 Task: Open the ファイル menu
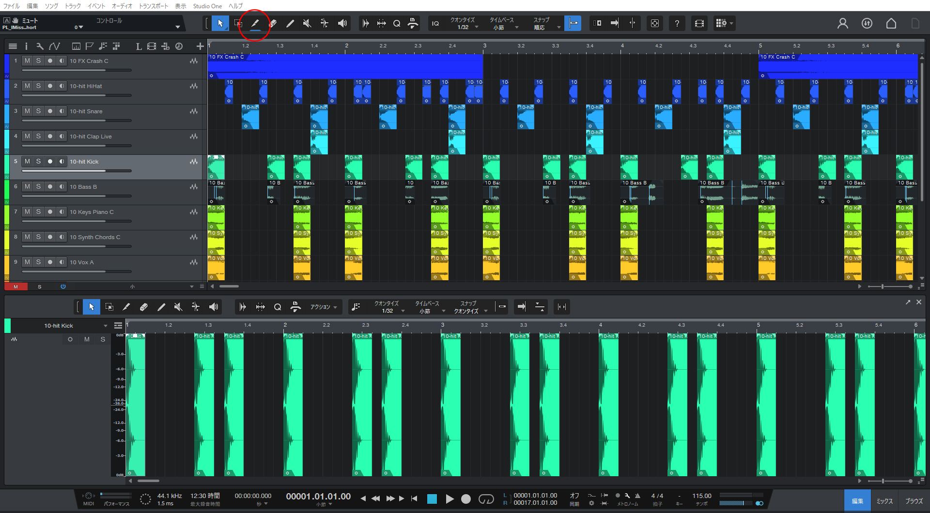click(12, 6)
